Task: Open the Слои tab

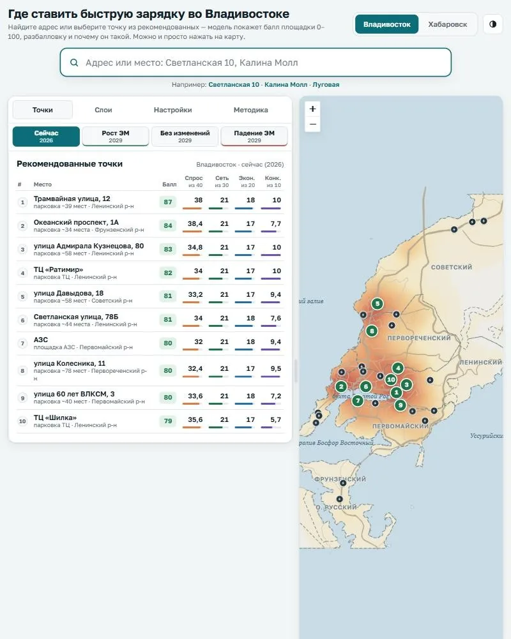Action: click(103, 110)
